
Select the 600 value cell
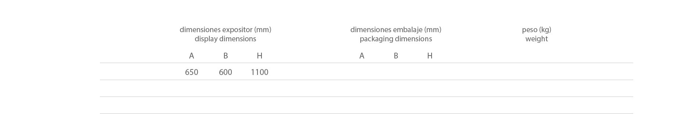[x=226, y=72]
